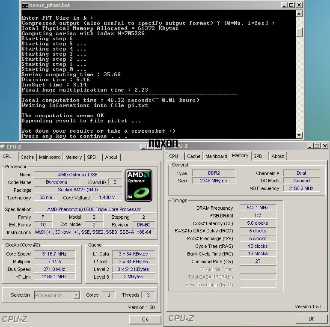Click OK button in right CPU-Z window

tap(312, 318)
